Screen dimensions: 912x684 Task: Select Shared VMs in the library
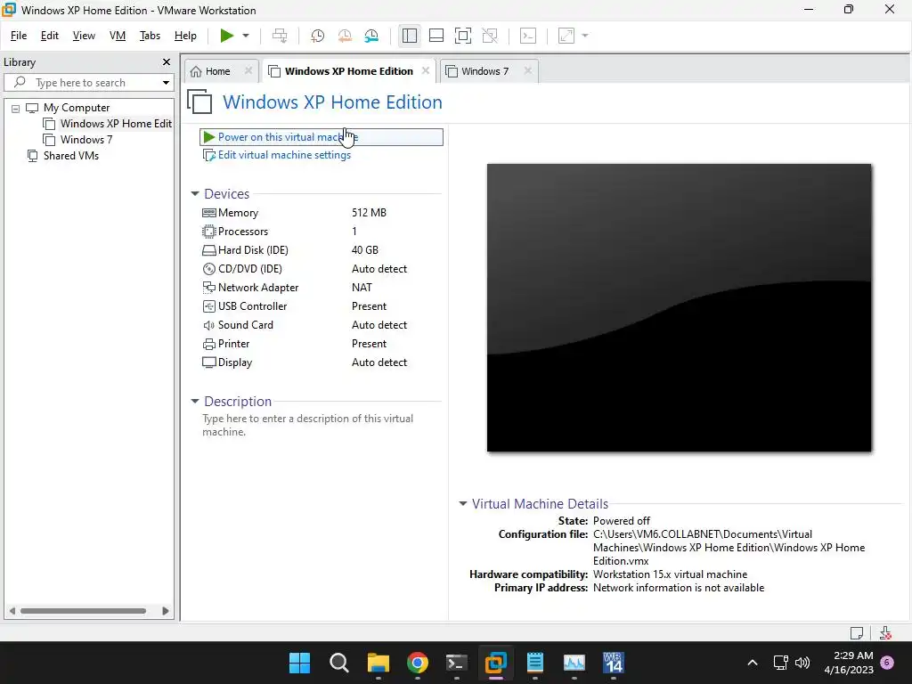pos(63,155)
